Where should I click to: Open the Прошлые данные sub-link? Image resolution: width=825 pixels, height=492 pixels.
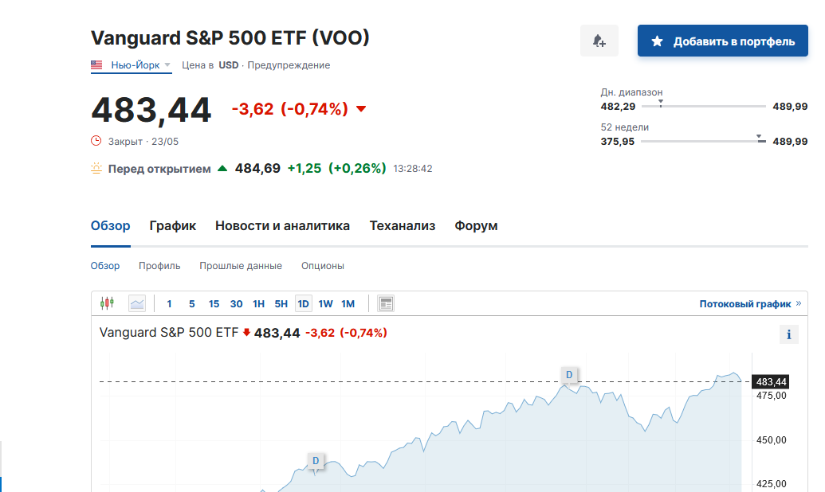click(241, 266)
